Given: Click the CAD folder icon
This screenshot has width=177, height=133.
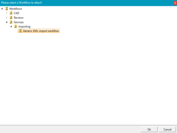Looking at the screenshot, I should (x=11, y=13).
